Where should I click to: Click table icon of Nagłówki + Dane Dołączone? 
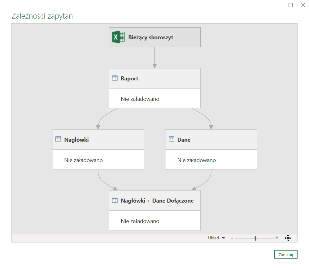pyautogui.click(x=115, y=200)
